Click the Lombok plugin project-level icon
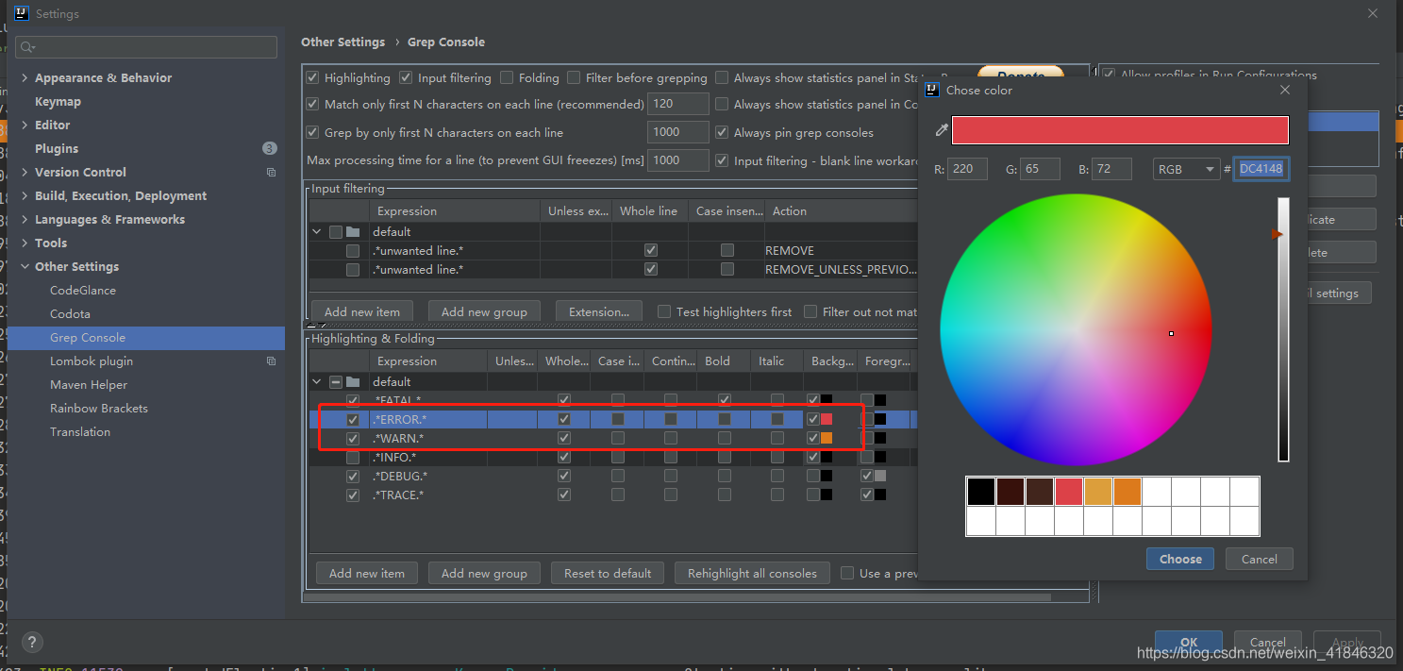This screenshot has height=671, width=1403. [271, 361]
